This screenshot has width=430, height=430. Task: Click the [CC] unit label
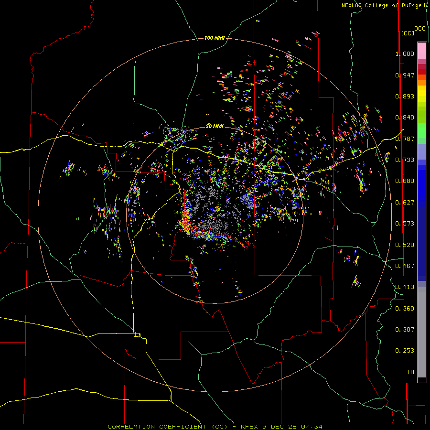pos(408,33)
